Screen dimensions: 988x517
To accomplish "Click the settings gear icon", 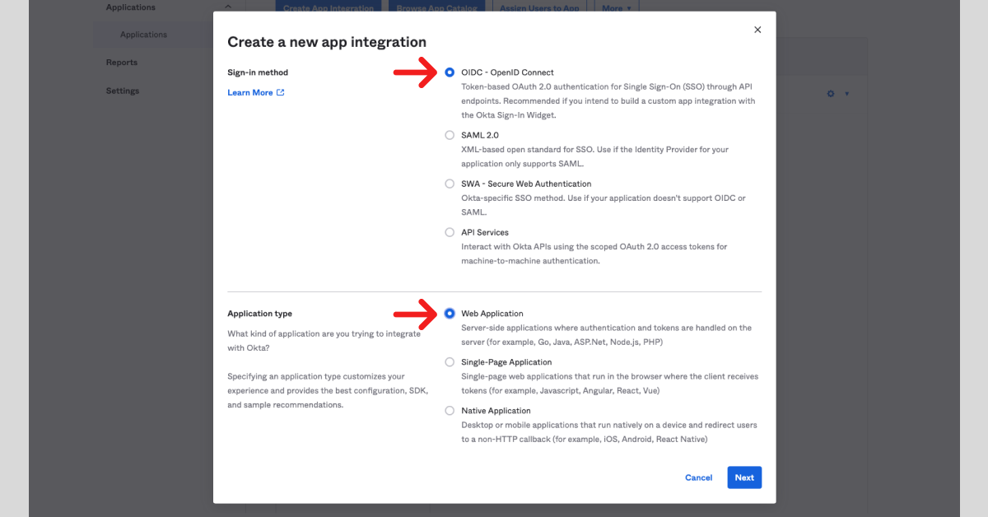I will coord(830,94).
